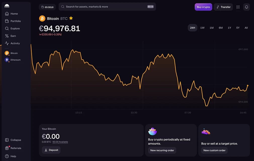Collapse the sidebar
The height and width of the screenshot is (161, 254).
click(x=13, y=140)
